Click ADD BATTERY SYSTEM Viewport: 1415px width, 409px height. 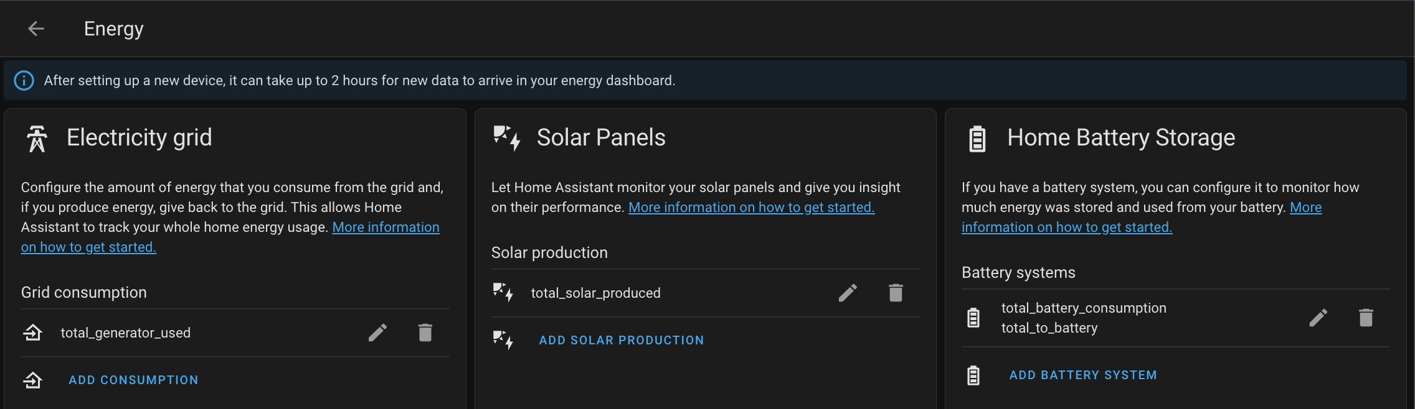click(1083, 375)
